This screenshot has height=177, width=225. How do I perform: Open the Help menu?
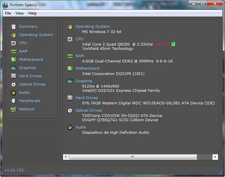point(32,13)
